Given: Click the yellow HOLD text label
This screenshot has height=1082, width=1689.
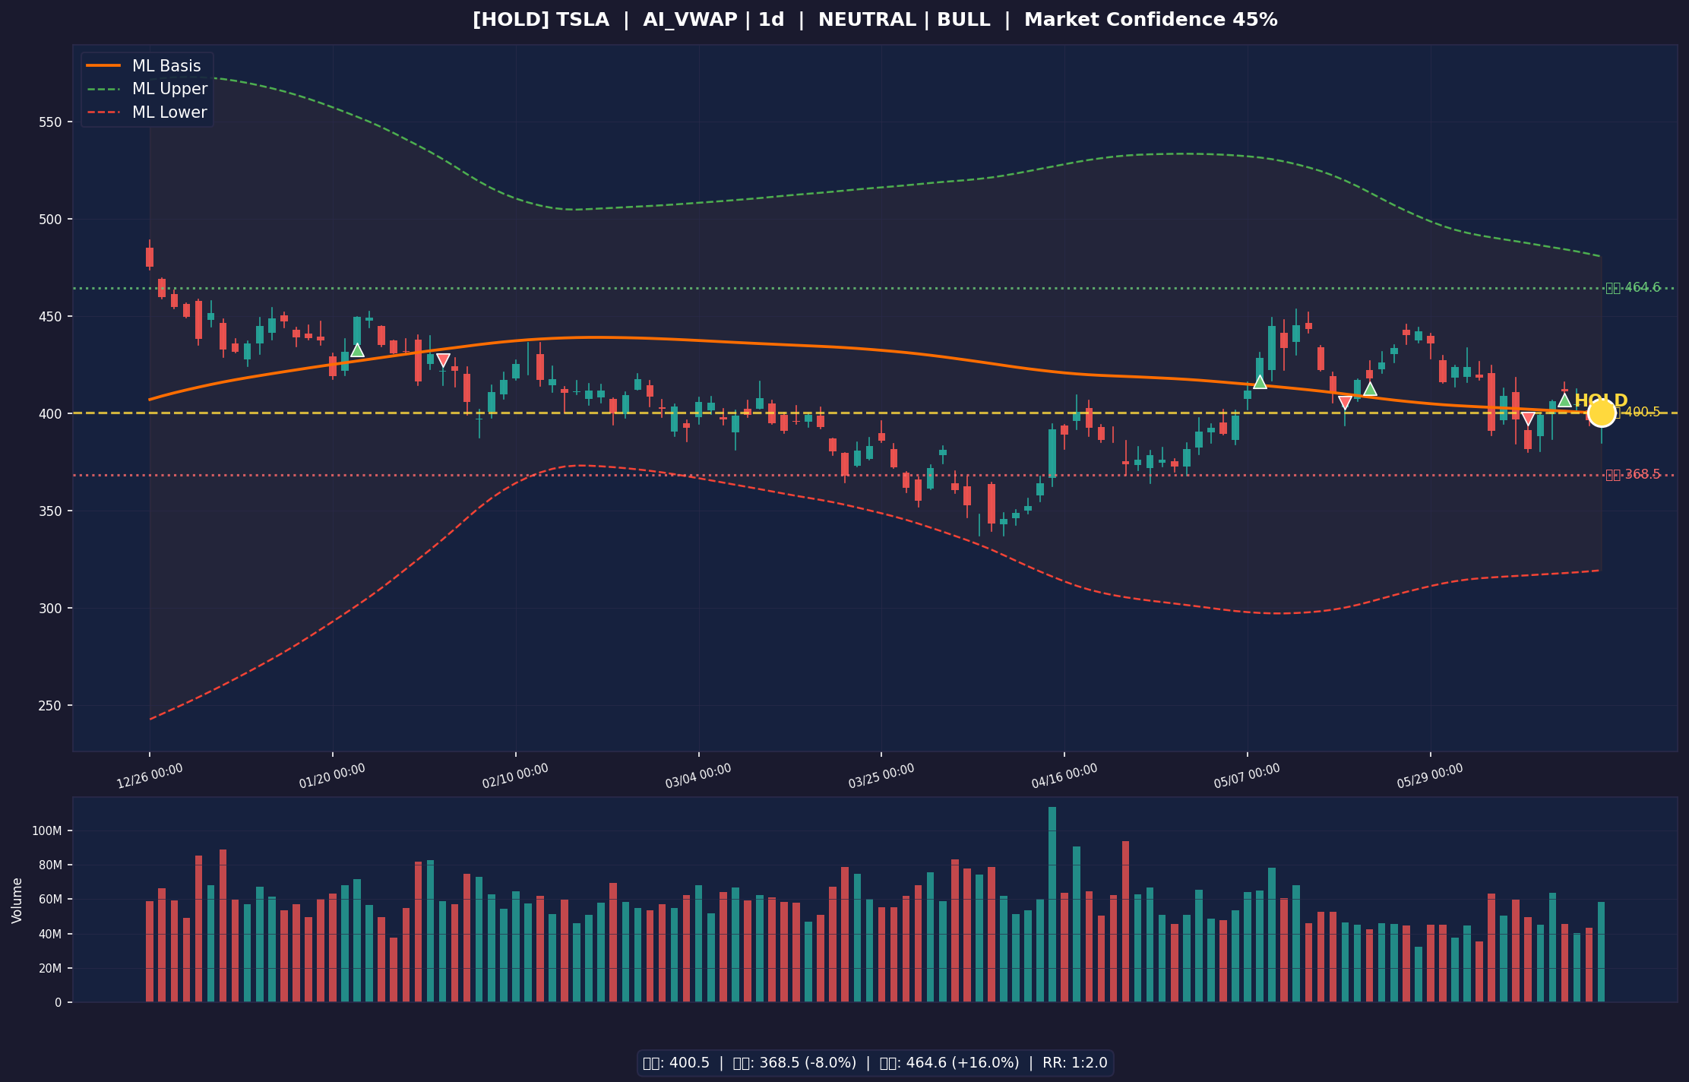Looking at the screenshot, I should [x=1601, y=400].
